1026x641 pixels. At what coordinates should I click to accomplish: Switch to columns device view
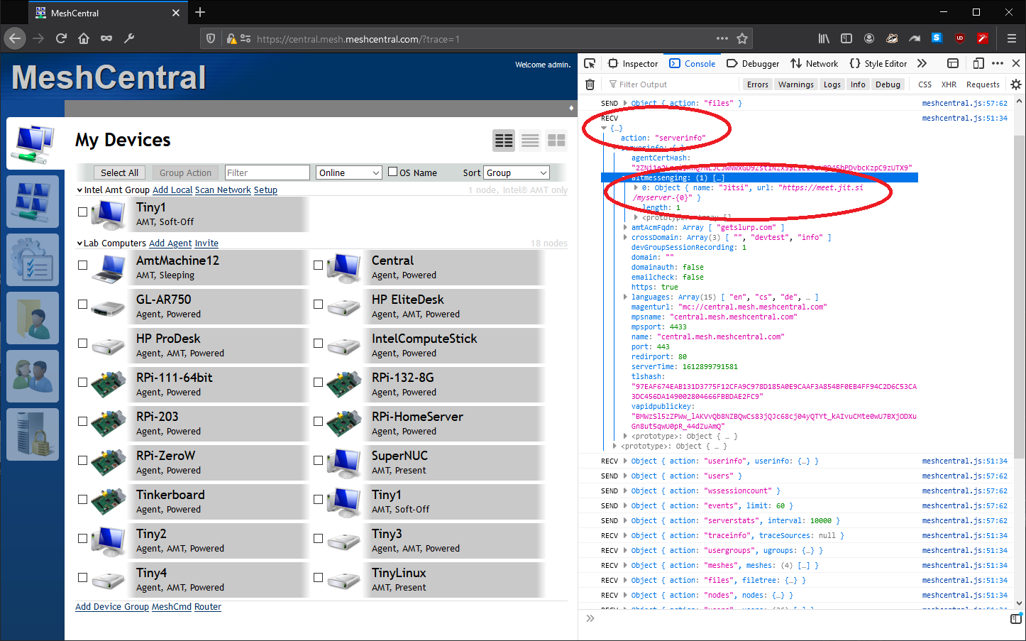point(504,141)
